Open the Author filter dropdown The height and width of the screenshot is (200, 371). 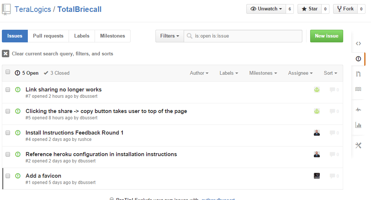199,73
